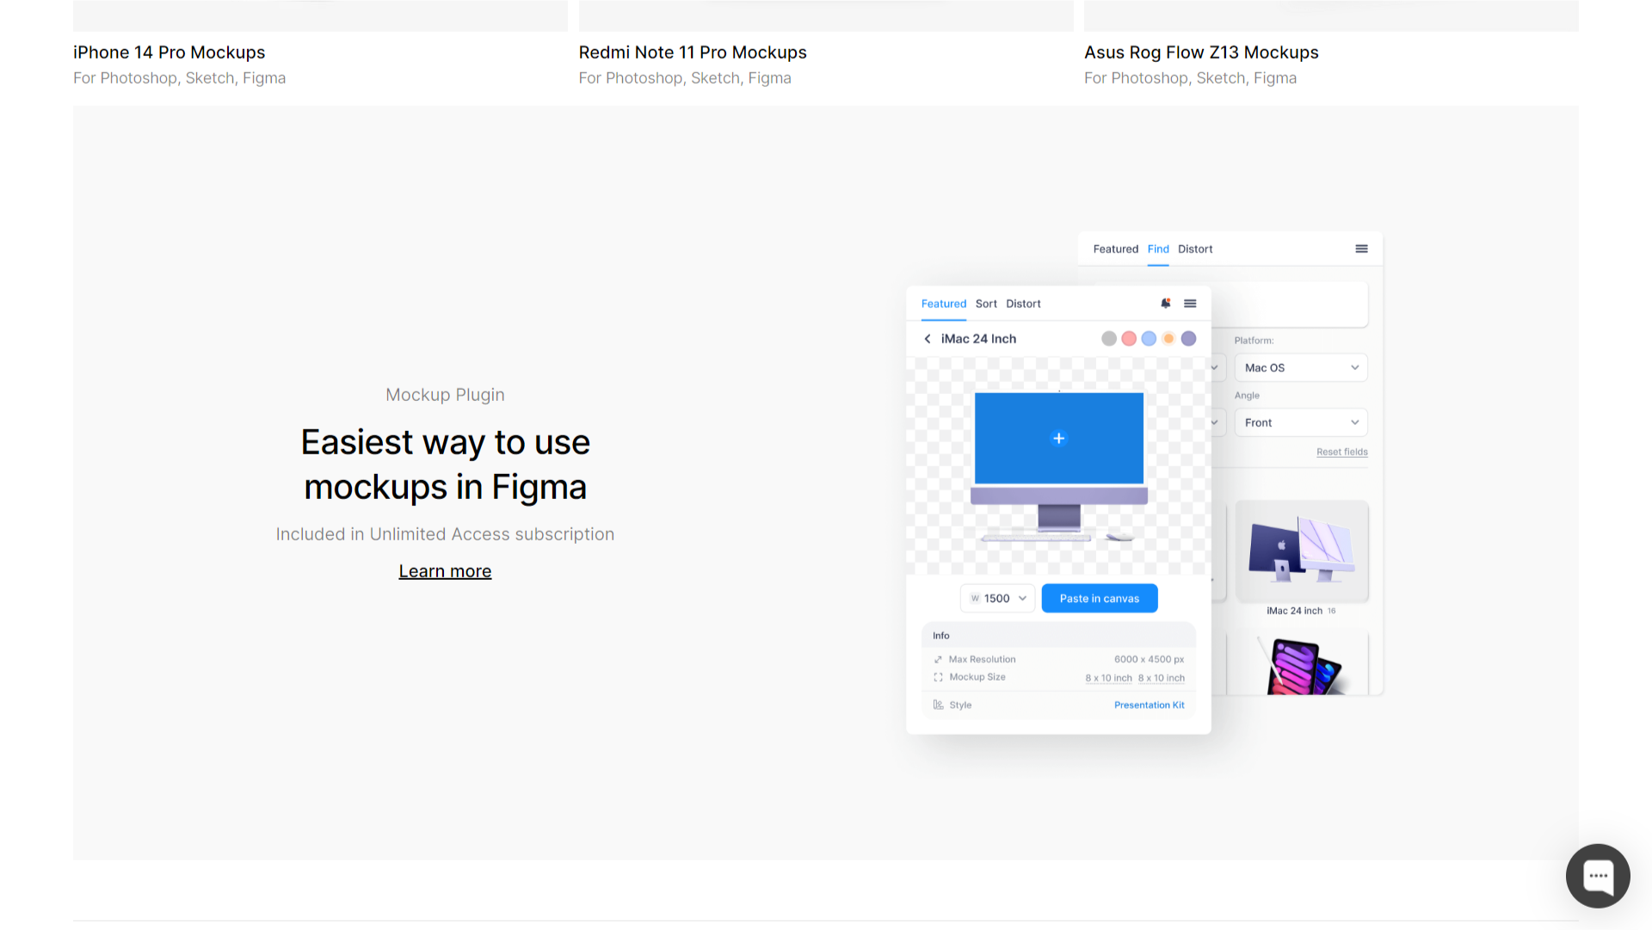Click the blue iMac mockup preview
The image size is (1652, 930).
pyautogui.click(x=1059, y=465)
